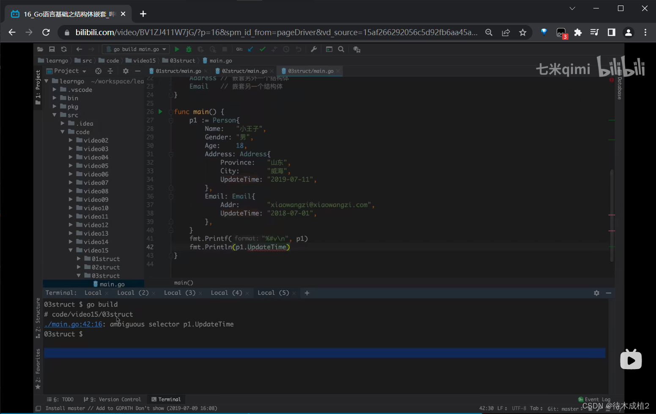Click the Save All toolbar icon
The height and width of the screenshot is (414, 656).
click(52, 50)
